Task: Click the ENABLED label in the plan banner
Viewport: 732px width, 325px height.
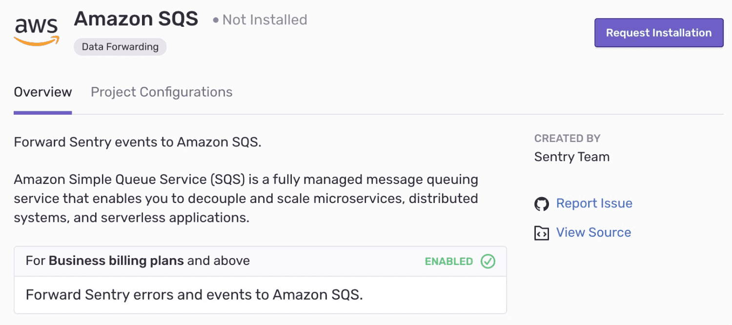Action: [x=448, y=262]
